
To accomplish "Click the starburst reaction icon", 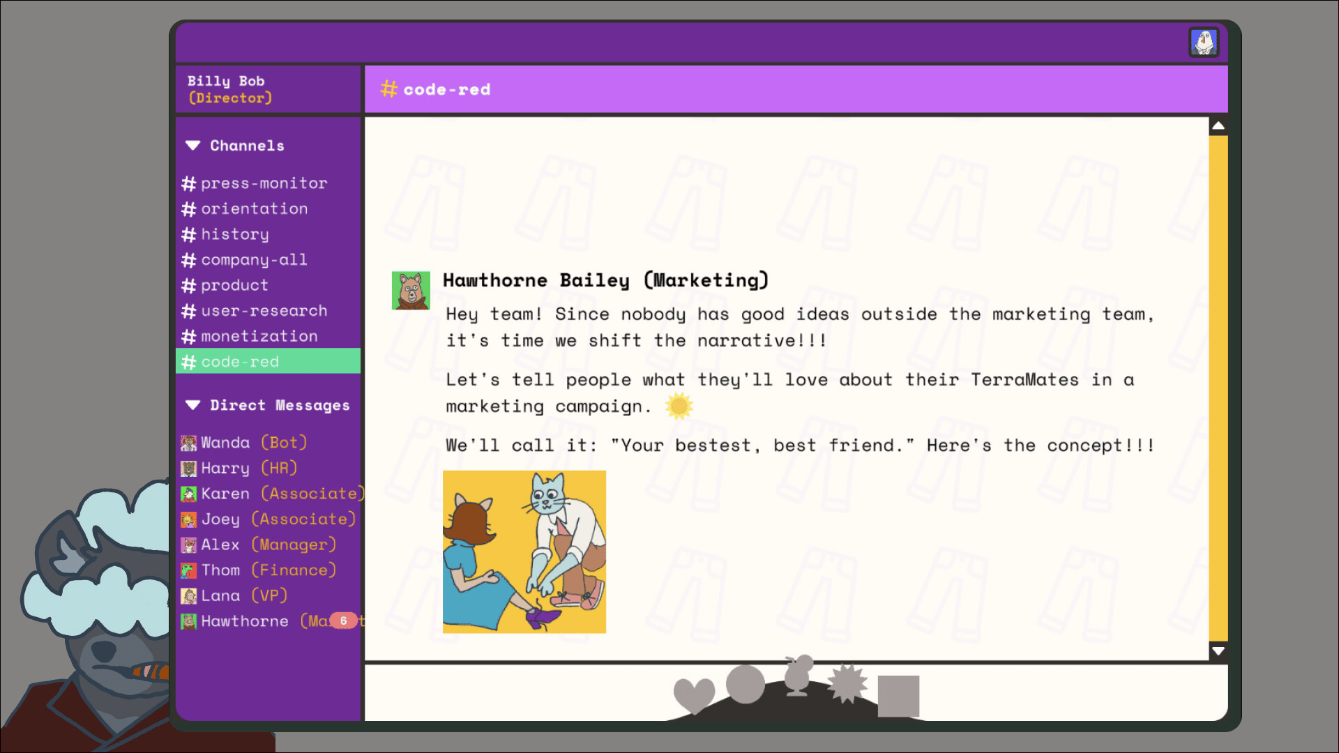I will coord(847,683).
